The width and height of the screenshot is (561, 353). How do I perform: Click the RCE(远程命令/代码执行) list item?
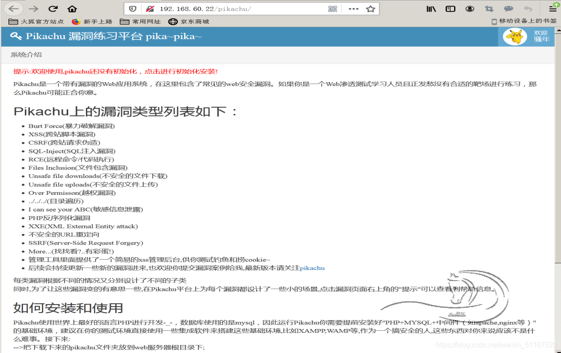[71, 159]
